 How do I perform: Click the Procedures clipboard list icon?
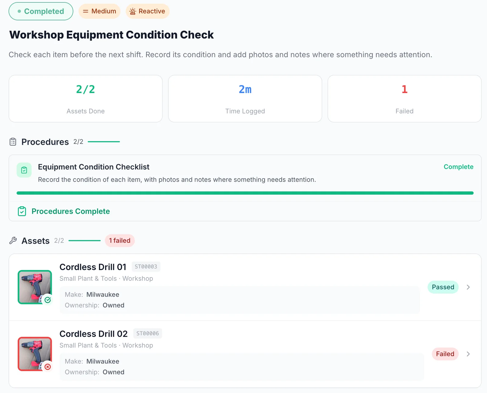(x=13, y=142)
